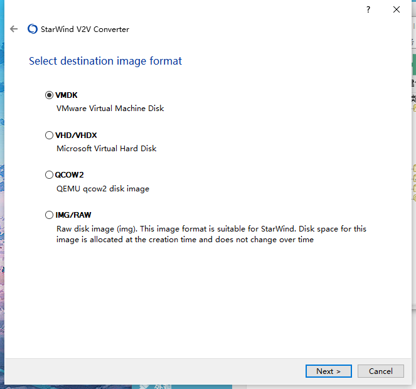Proceed with the Next button

point(328,371)
